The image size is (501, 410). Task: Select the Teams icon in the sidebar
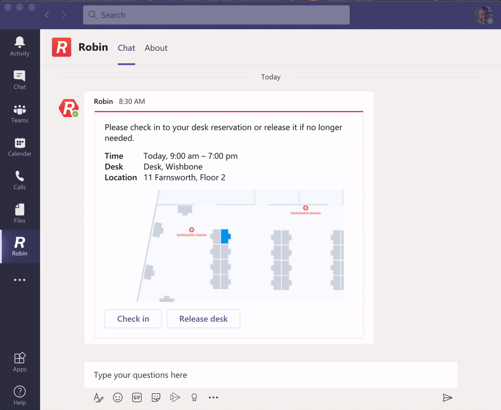coord(20,112)
